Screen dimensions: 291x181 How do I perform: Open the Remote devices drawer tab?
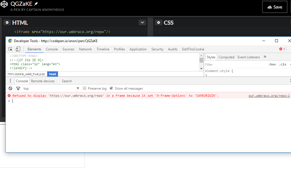[x=43, y=81]
